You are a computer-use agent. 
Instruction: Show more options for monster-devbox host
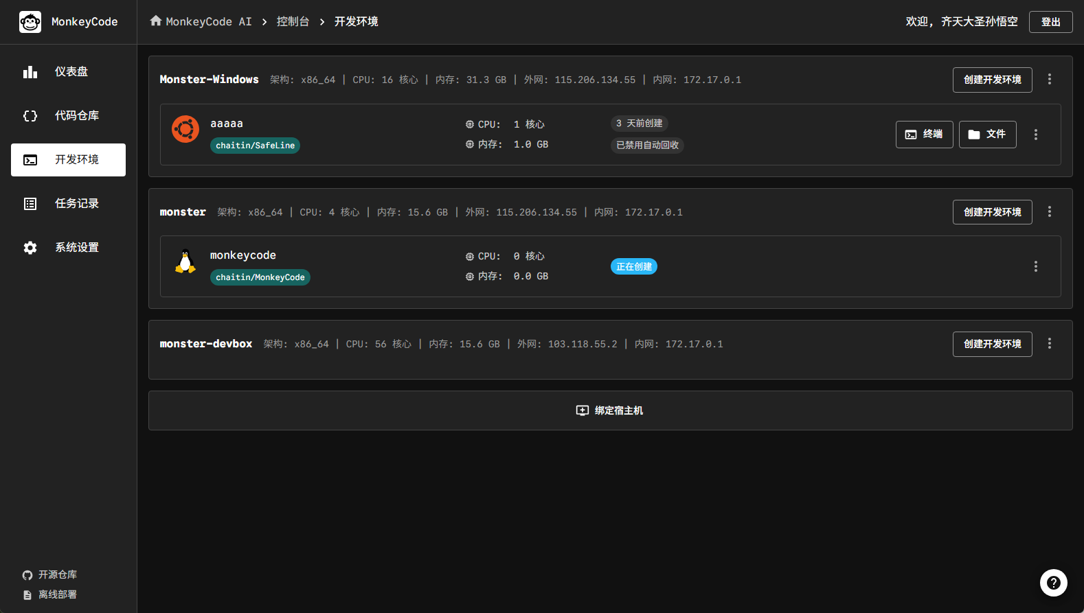[1049, 344]
